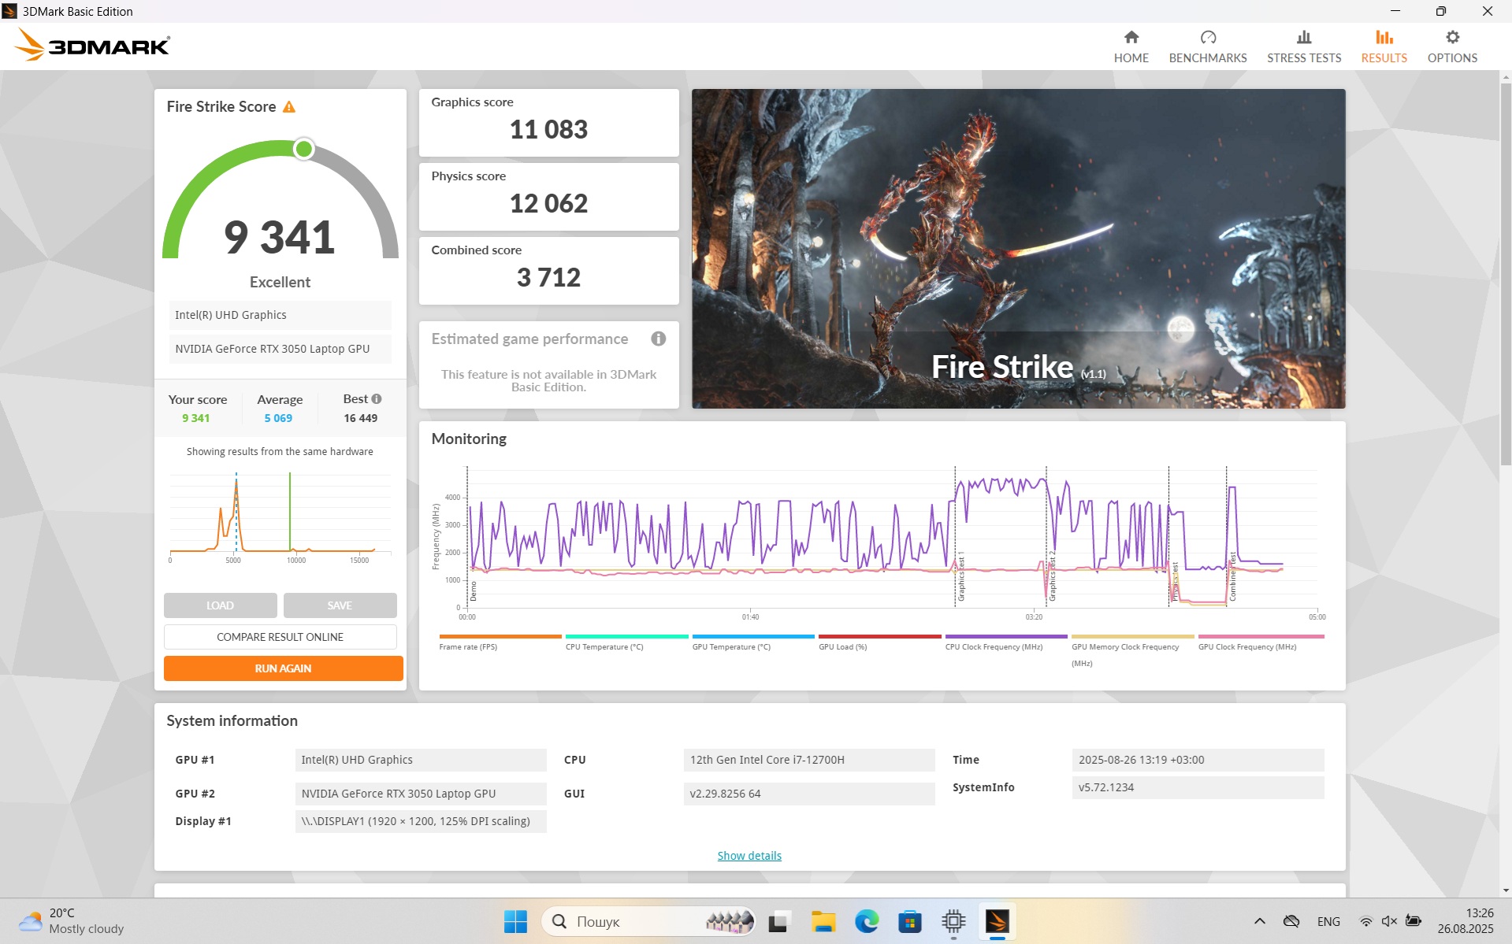The width and height of the screenshot is (1512, 944).
Task: Click the SystemInfo version v5.72.1234
Action: point(1198,787)
